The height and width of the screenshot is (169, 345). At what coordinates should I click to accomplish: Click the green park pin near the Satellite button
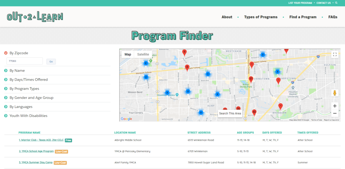tap(151, 60)
